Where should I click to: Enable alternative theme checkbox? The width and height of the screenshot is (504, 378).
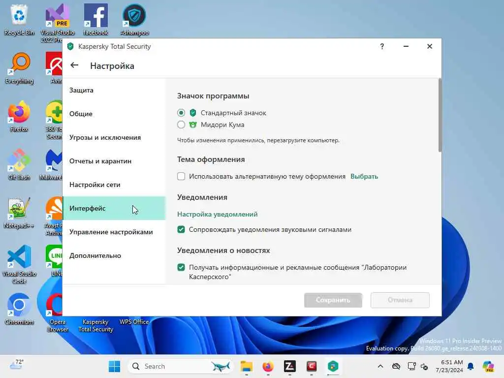click(181, 176)
